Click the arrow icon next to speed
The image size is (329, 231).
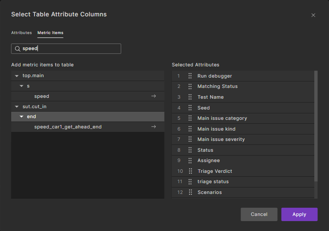(x=153, y=96)
